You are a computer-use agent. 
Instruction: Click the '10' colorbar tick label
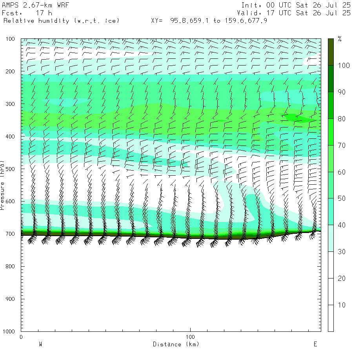pos(342,305)
